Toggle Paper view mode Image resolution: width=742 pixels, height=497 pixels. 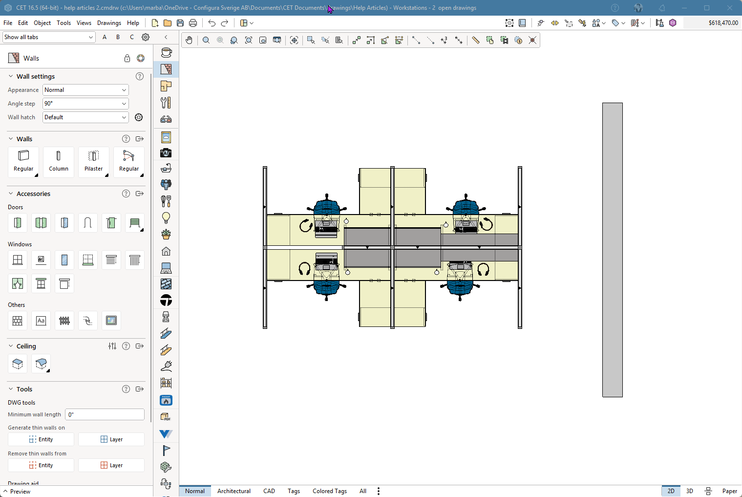(730, 491)
